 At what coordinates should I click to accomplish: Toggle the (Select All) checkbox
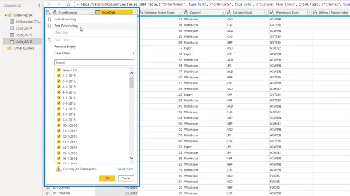click(x=59, y=70)
